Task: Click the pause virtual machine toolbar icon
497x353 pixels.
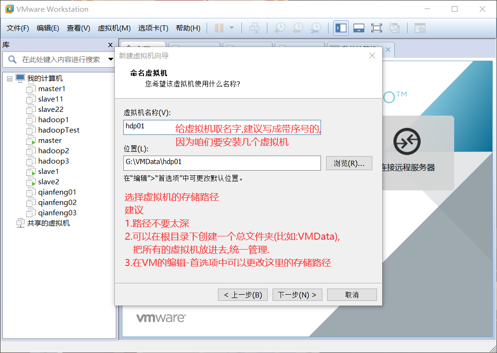Action: [x=219, y=28]
